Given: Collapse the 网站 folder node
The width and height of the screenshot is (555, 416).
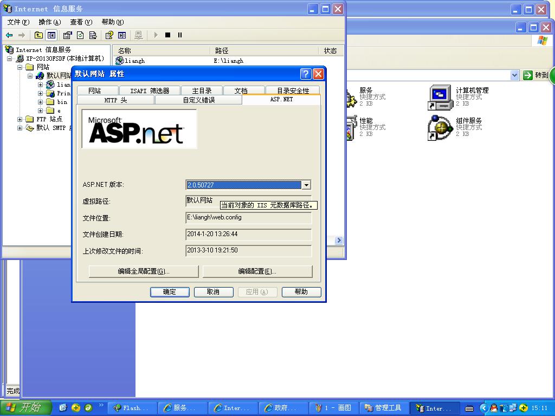Looking at the screenshot, I should click(x=20, y=67).
